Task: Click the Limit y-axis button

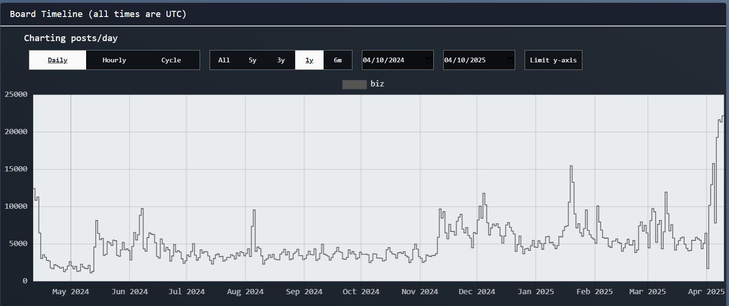Action: click(x=553, y=60)
